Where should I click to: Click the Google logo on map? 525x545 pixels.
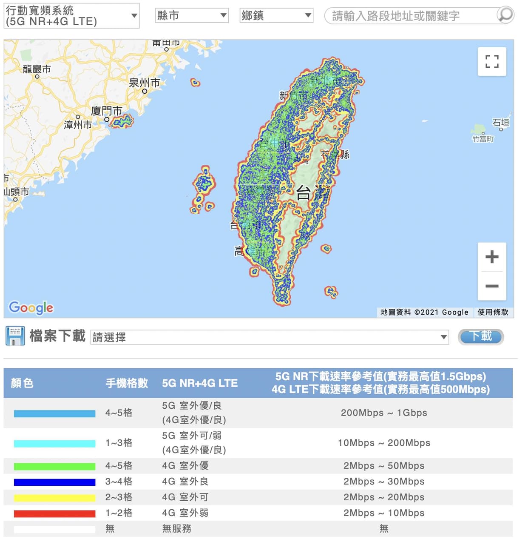coord(31,307)
